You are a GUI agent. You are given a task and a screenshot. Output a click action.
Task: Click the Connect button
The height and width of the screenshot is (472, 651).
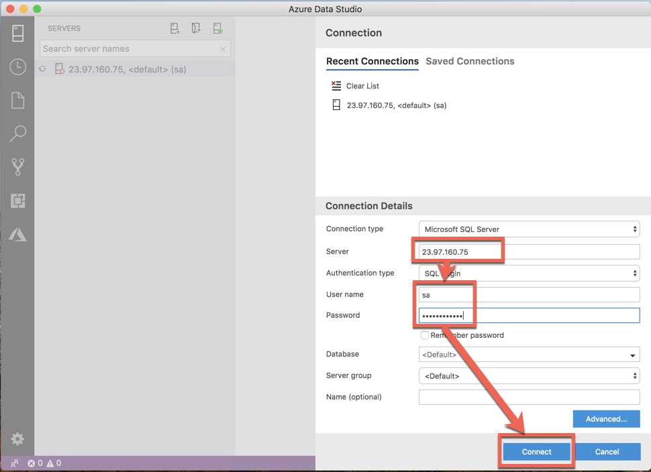click(536, 451)
